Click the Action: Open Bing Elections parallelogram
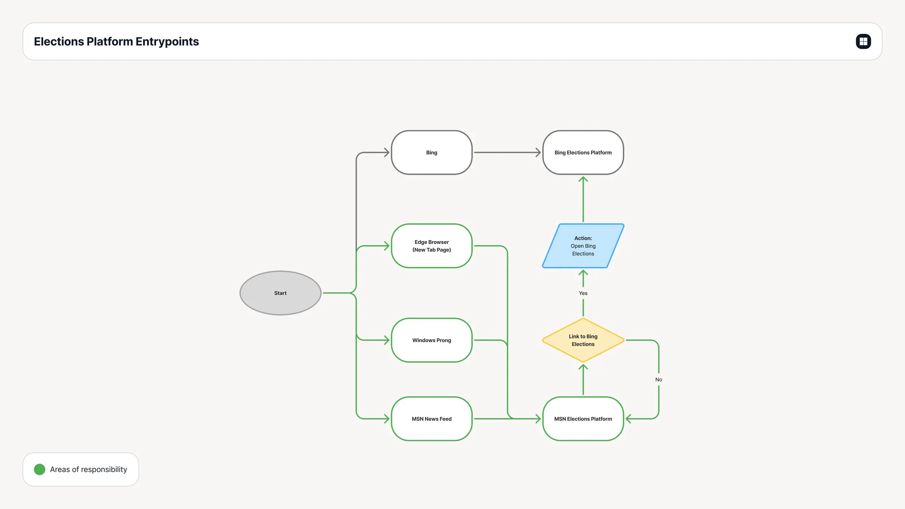905x509 pixels. [583, 246]
